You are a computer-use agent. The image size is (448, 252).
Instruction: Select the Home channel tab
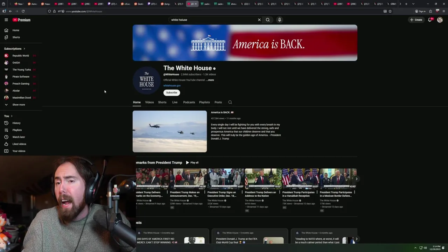tap(137, 102)
